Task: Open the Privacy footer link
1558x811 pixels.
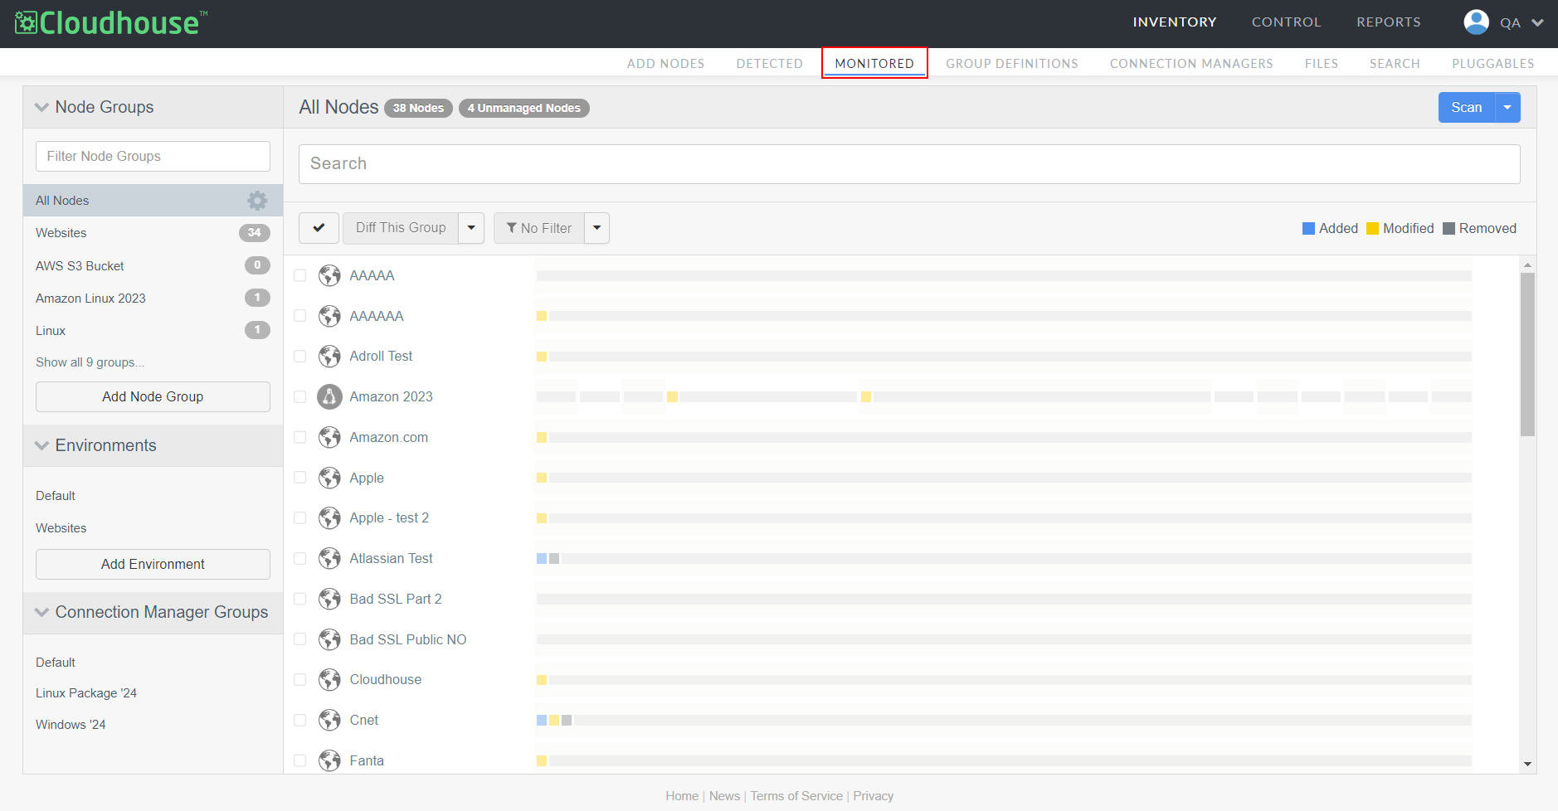Action: point(873,796)
